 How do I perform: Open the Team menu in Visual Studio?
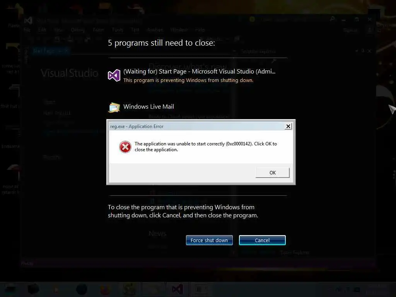click(99, 30)
